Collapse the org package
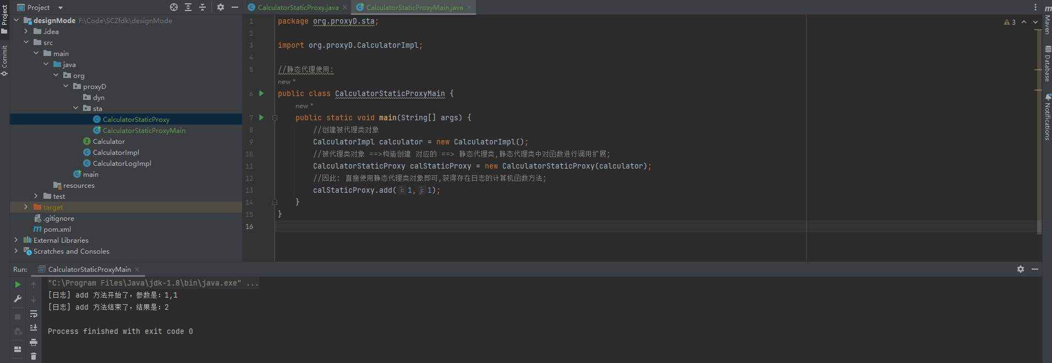The height and width of the screenshot is (363, 1052). (56, 75)
